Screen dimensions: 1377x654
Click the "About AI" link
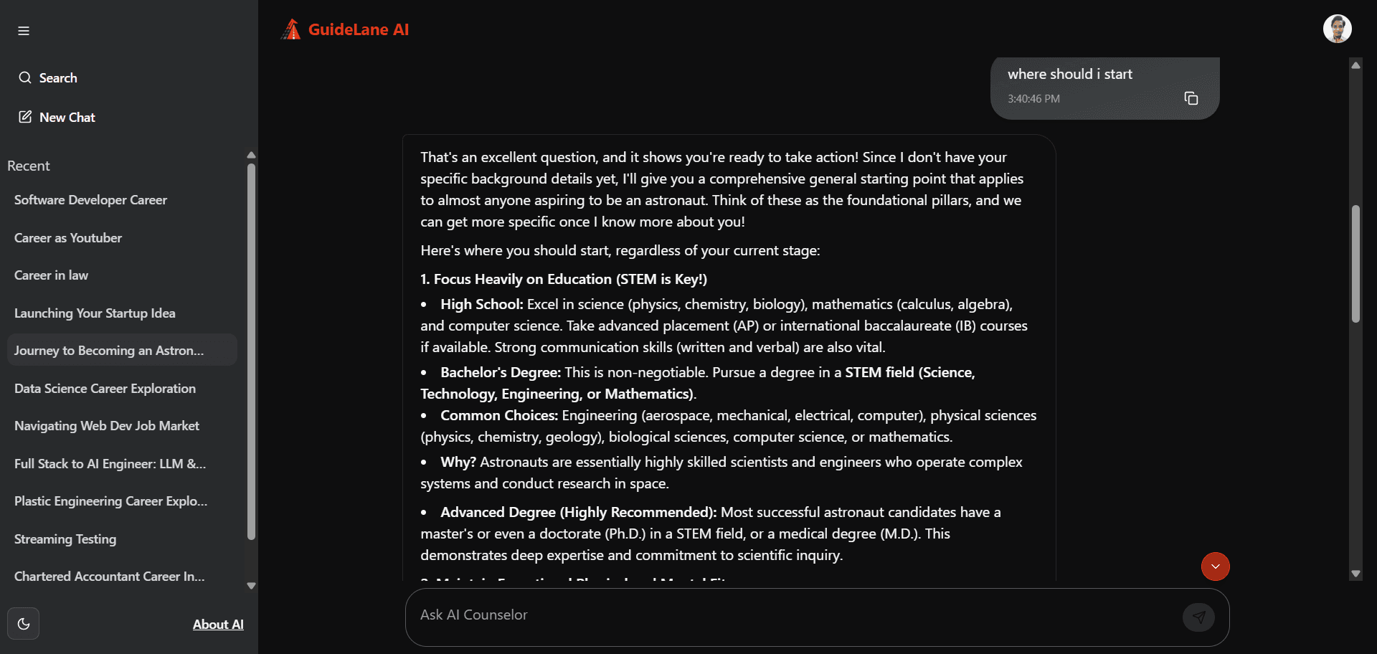pos(218,624)
